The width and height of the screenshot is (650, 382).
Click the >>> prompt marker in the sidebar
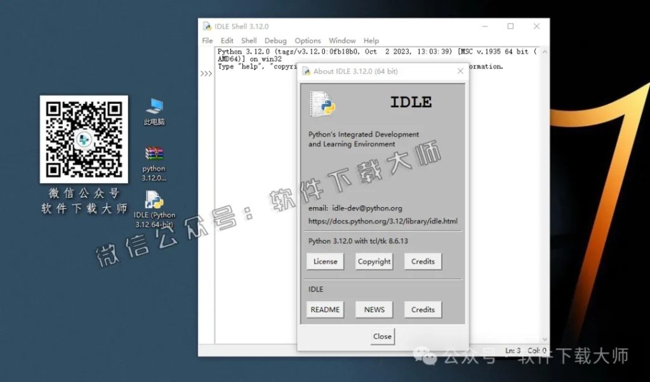coord(206,73)
